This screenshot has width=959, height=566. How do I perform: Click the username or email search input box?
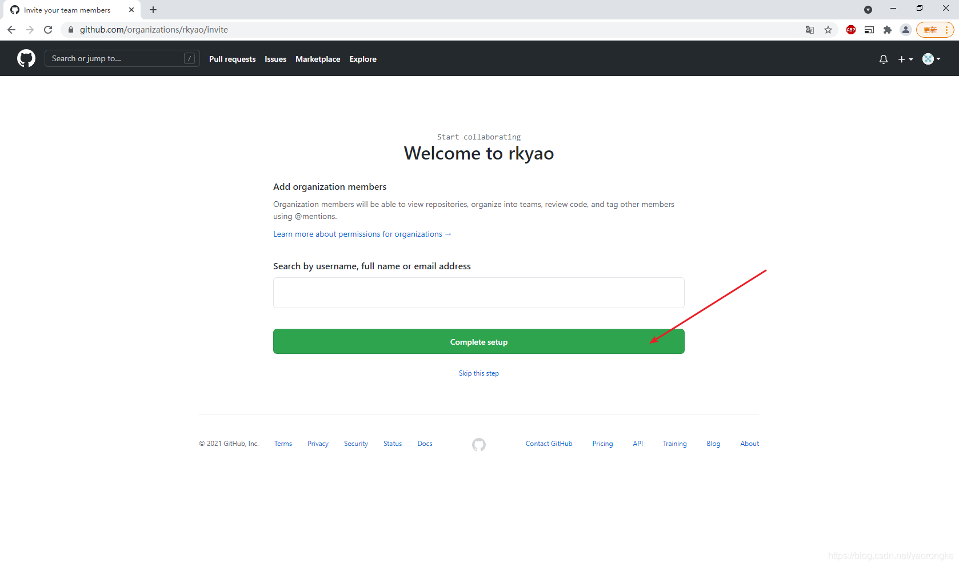coord(479,293)
